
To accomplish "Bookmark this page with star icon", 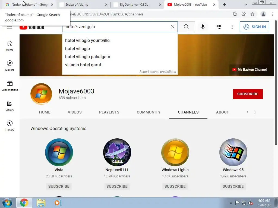I will coord(252,14).
